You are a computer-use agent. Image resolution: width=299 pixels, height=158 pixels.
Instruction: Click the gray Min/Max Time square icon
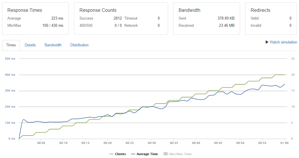point(165,154)
